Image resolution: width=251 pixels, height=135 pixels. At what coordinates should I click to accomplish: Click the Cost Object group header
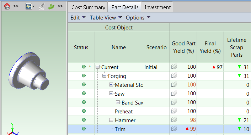click(119, 28)
